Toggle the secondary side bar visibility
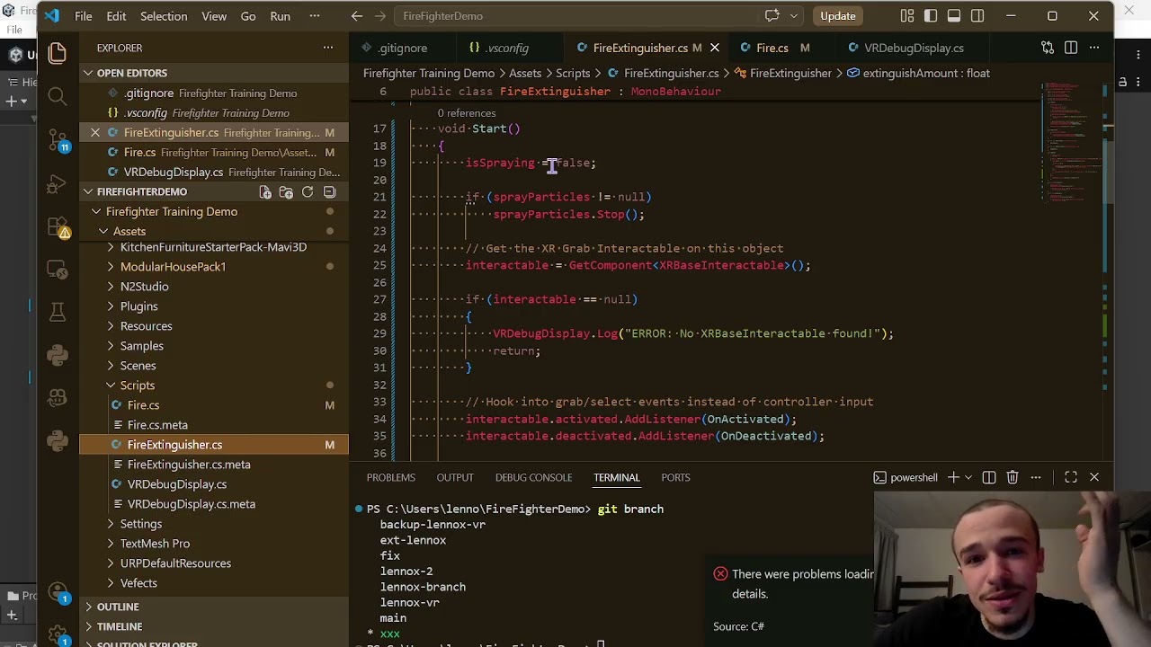 coord(977,16)
